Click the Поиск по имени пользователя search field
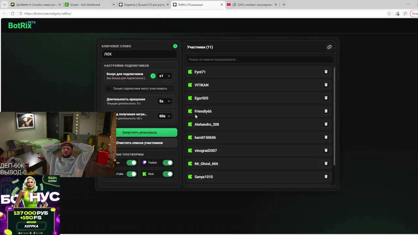 (x=260, y=59)
